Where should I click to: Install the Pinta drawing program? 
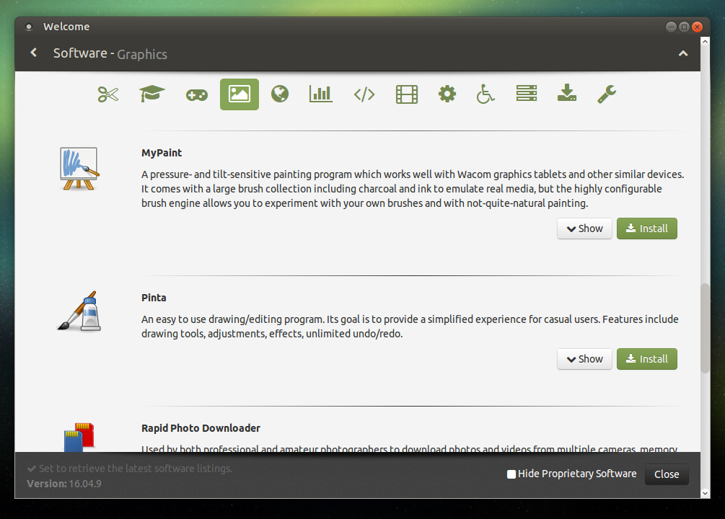click(646, 359)
